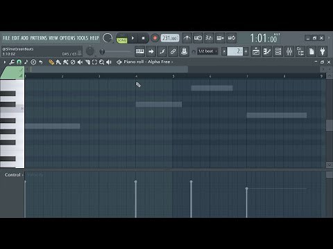The width and height of the screenshot is (333, 249).
Task: Toggle piano roll magnet snap
Action: point(19,62)
